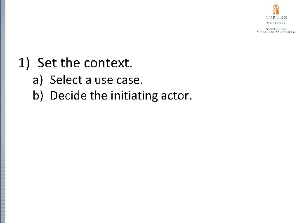297x223 pixels.
Task: Click the AUBURN wordmark text
Action: coord(276,18)
